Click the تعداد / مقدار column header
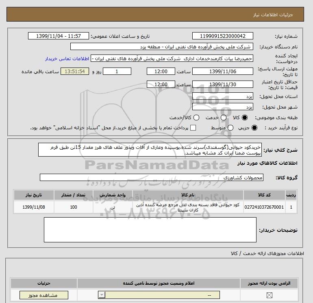Image resolution: width=313 pixels, height=303 pixels. point(74,195)
